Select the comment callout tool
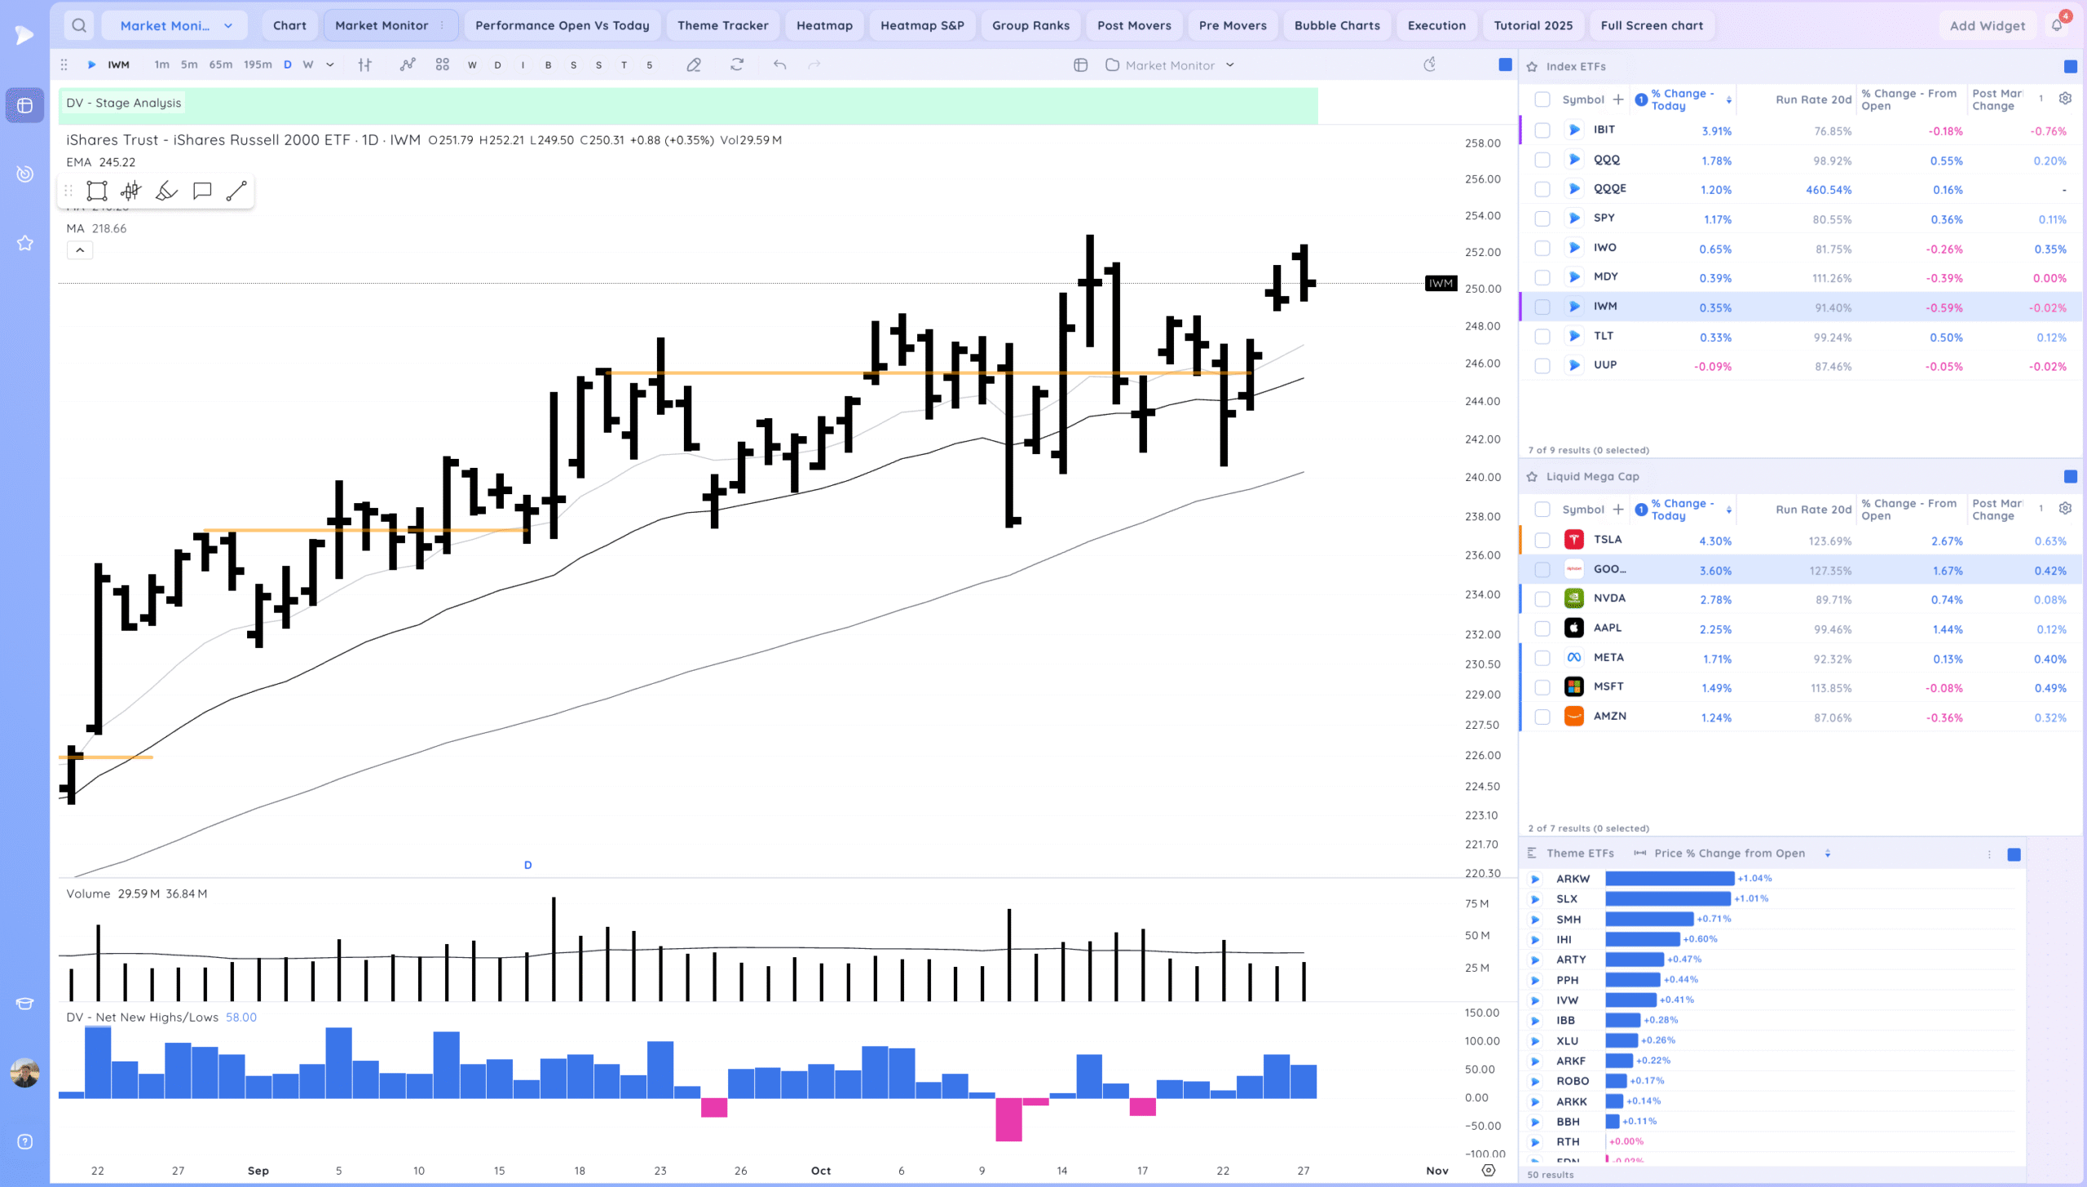This screenshot has height=1187, width=2087. coord(202,191)
